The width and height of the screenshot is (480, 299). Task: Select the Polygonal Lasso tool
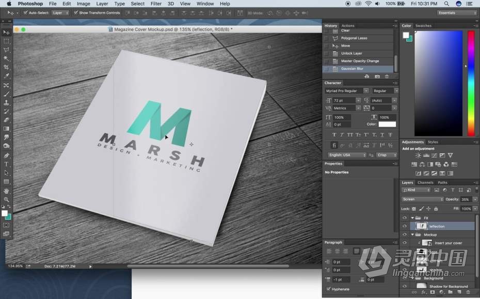point(6,50)
